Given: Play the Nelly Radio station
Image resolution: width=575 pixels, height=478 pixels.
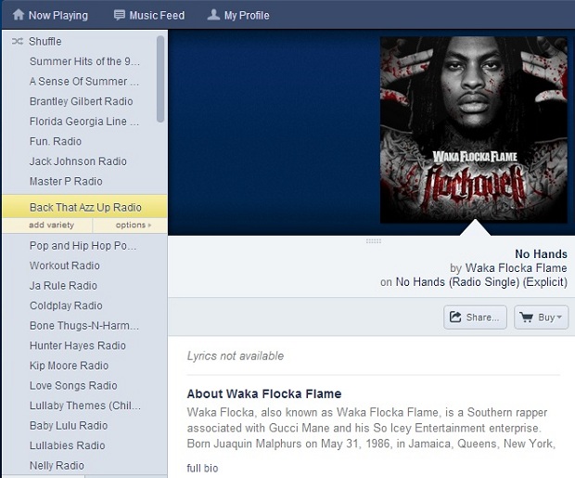Looking at the screenshot, I should point(57,466).
